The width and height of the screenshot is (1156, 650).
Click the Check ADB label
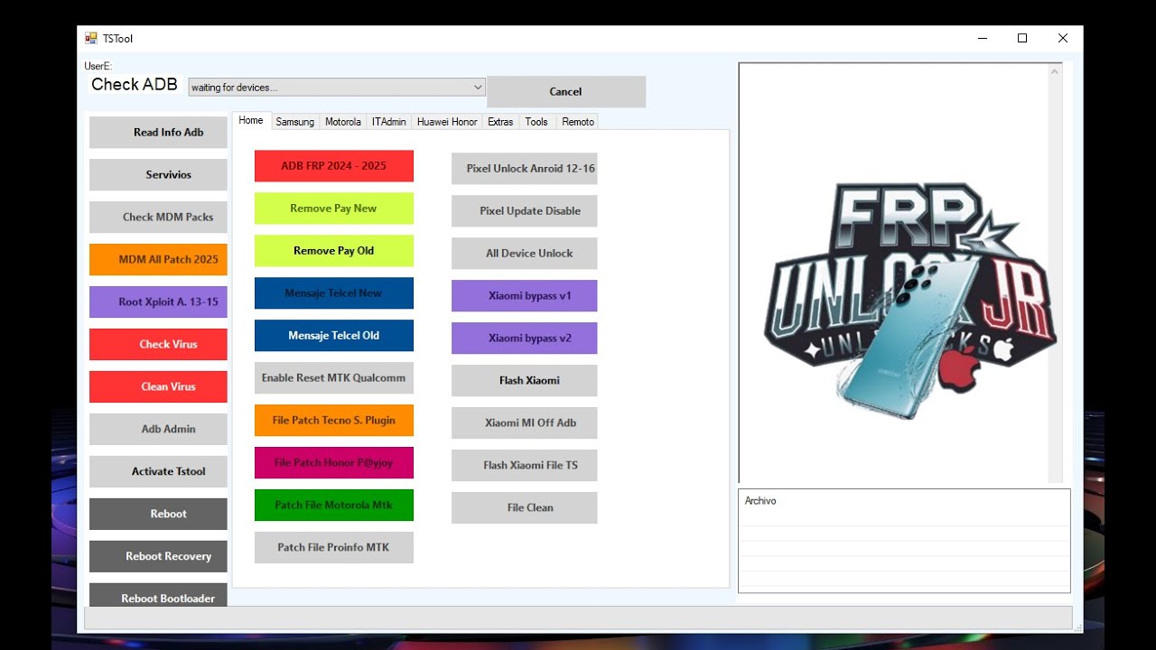coord(135,84)
